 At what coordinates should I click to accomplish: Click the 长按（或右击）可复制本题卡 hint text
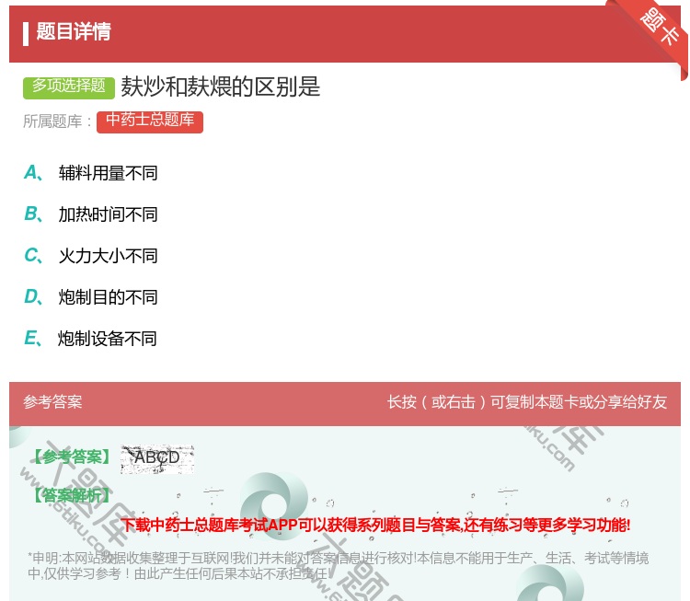527,402
